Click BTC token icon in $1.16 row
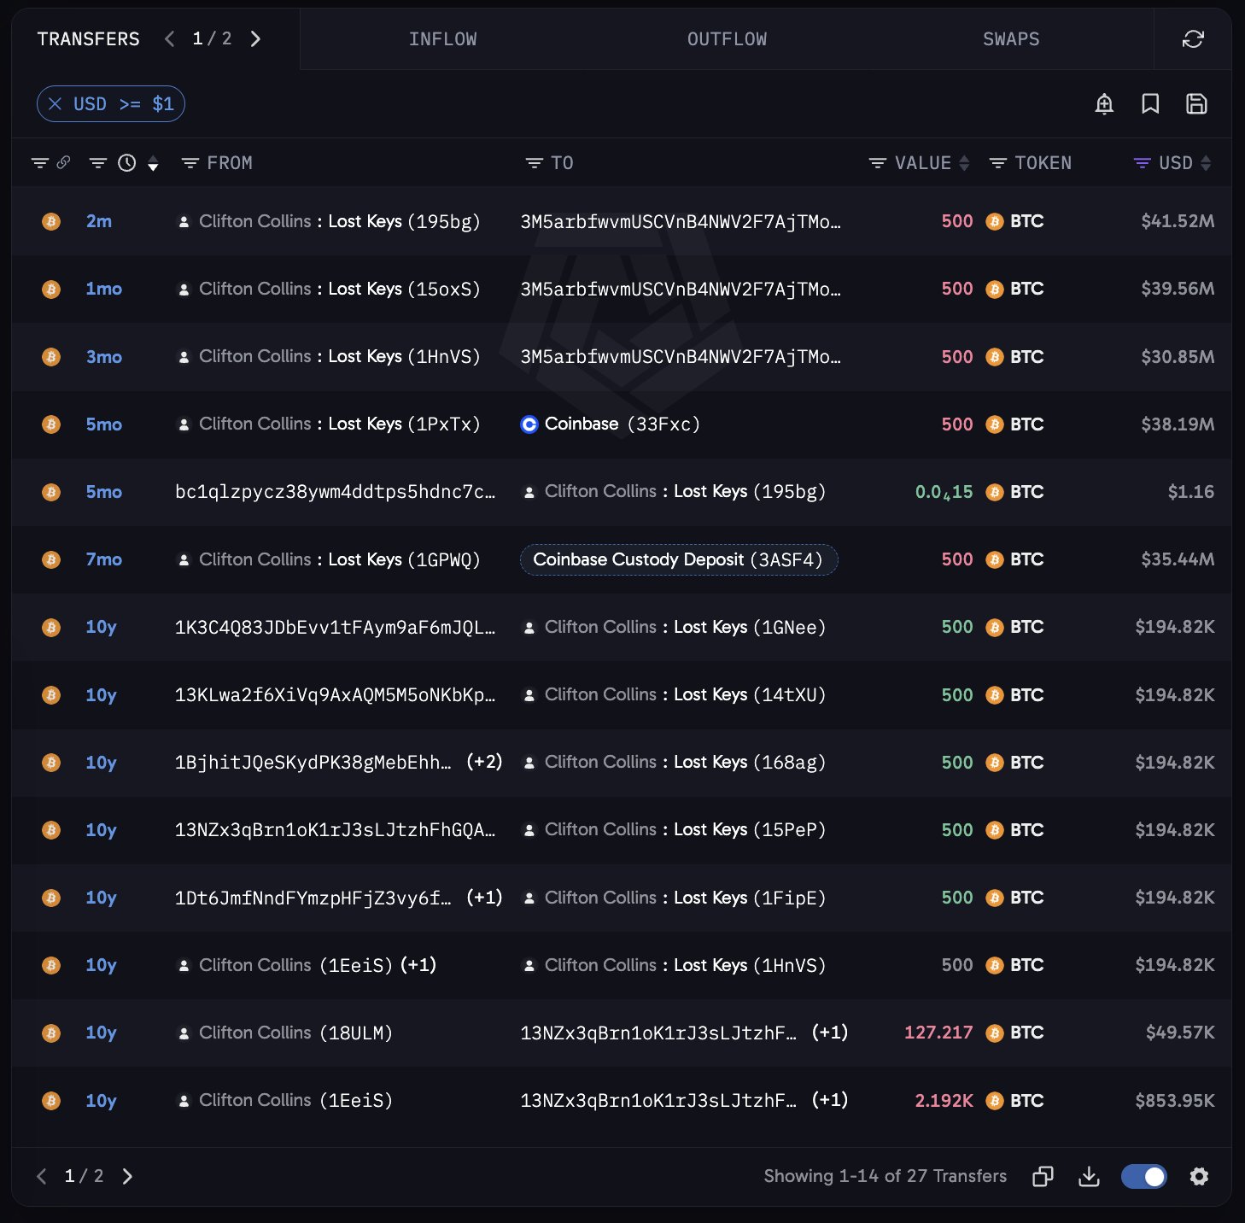 pos(994,492)
